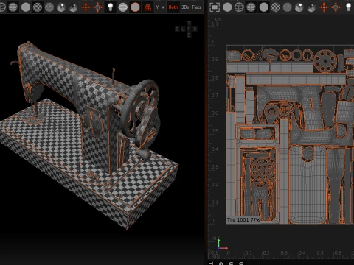Switch to 3Ds display mode
Viewport: 354px width, 265px height.
pyautogui.click(x=185, y=7)
